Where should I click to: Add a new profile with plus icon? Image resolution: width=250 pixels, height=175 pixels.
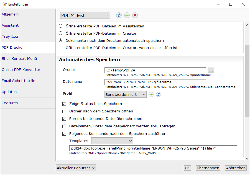click(x=151, y=95)
